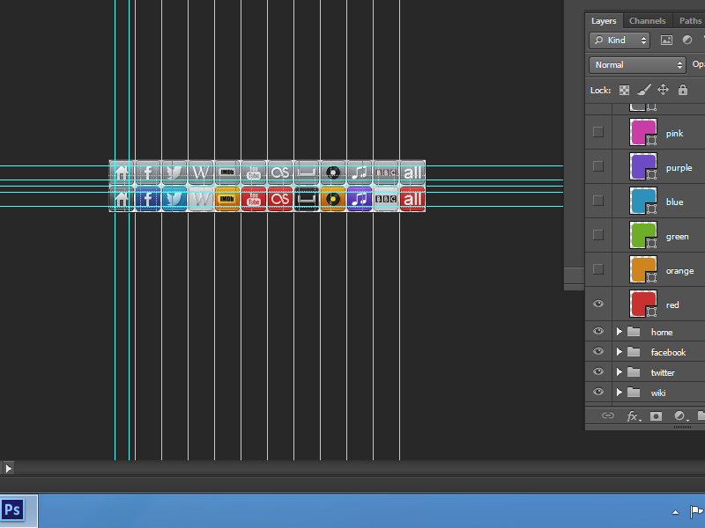
Task: Select the 'facebook' group name
Action: [668, 353]
